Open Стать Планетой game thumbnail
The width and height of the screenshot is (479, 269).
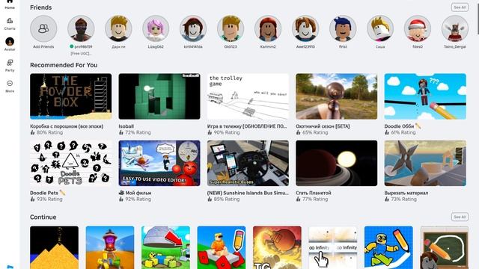click(x=337, y=163)
